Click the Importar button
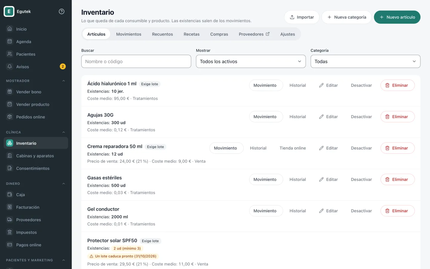Image resolution: width=430 pixels, height=269 pixels. click(x=302, y=17)
